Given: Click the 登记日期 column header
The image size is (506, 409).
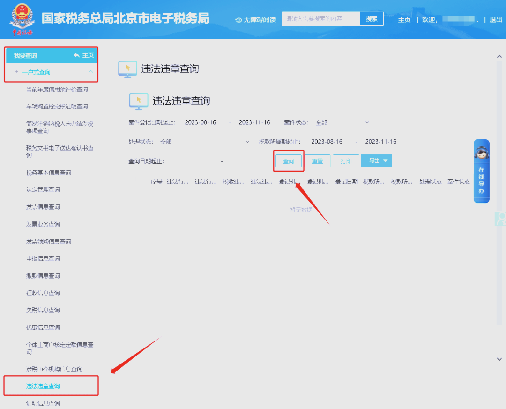Looking at the screenshot, I should coord(346,182).
